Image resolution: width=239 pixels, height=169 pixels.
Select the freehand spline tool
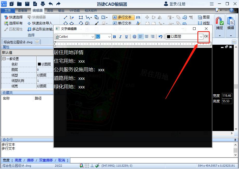tap(72, 17)
